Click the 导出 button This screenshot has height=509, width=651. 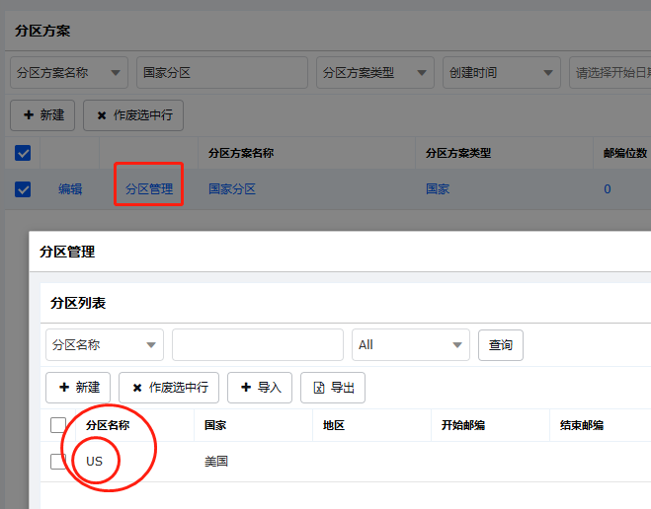pyautogui.click(x=333, y=388)
